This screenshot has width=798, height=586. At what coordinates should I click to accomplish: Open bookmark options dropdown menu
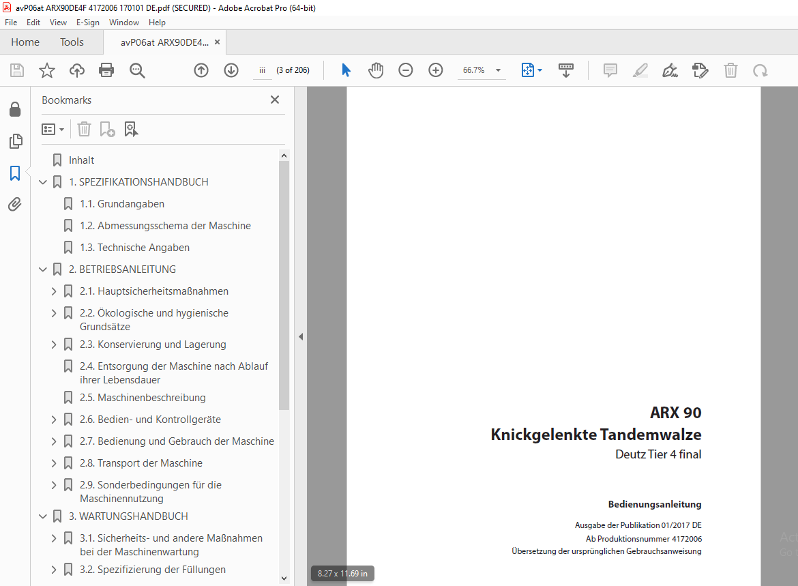click(53, 130)
